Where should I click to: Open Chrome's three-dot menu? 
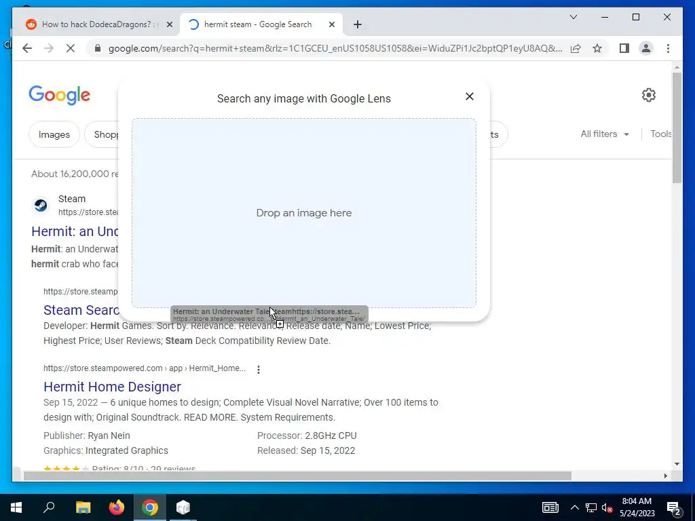click(668, 48)
